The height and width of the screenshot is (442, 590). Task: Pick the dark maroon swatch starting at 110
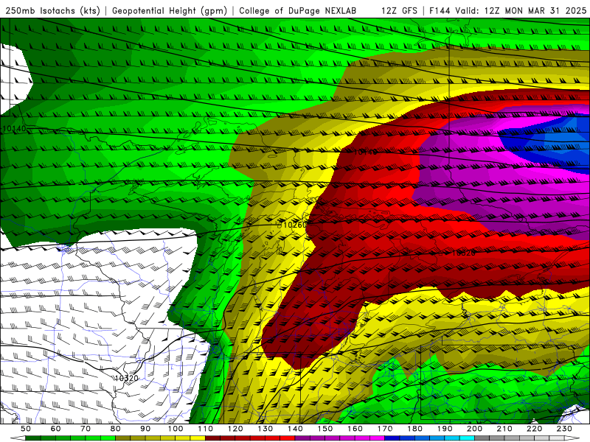pos(213,438)
